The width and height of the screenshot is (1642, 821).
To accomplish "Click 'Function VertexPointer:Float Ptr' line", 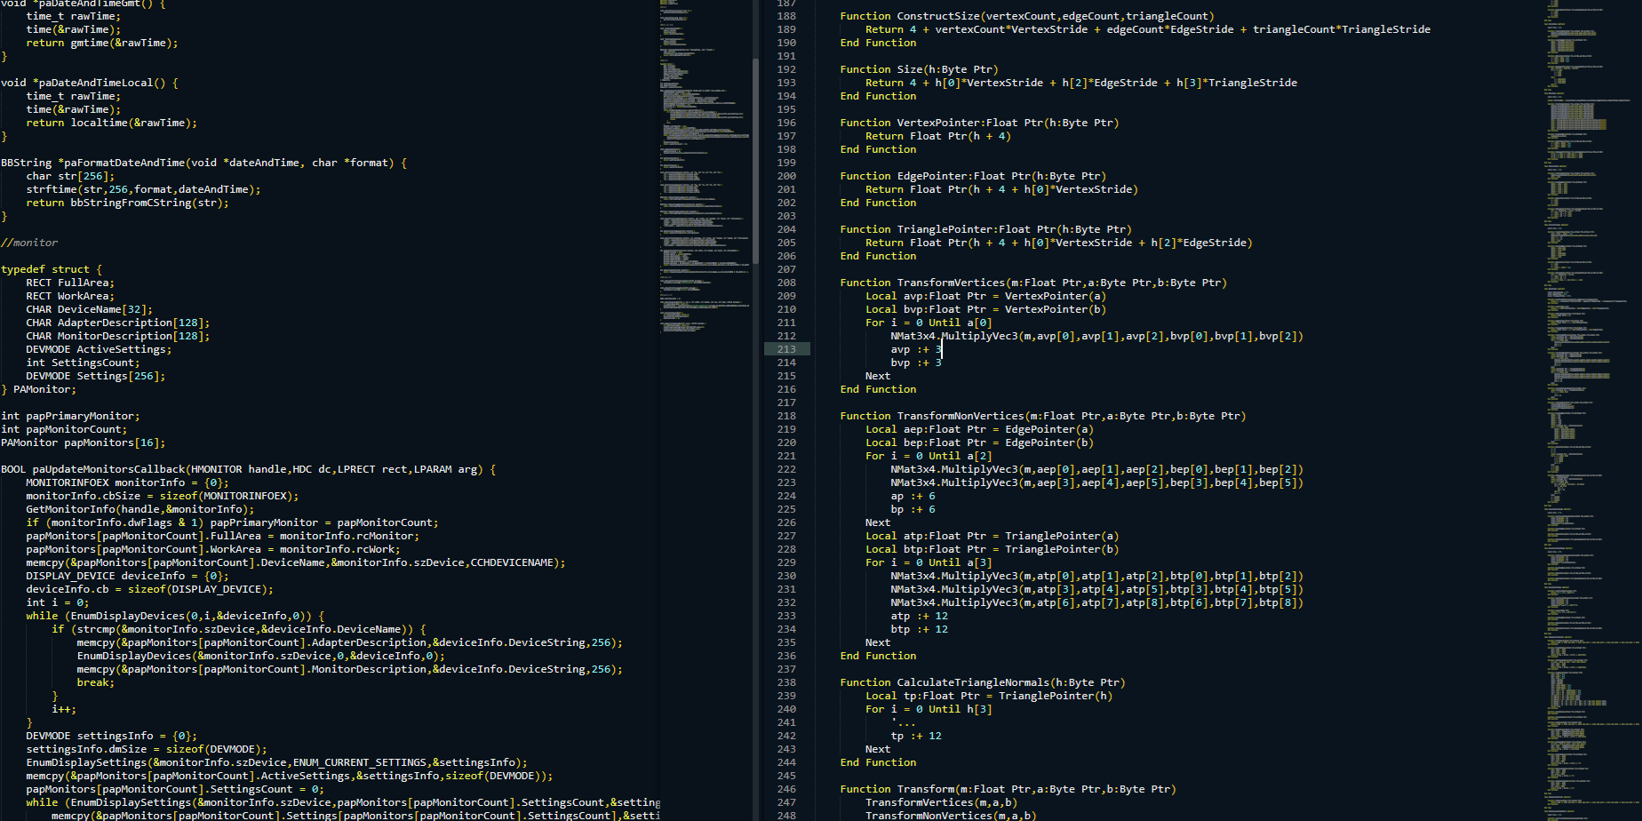I will point(979,123).
